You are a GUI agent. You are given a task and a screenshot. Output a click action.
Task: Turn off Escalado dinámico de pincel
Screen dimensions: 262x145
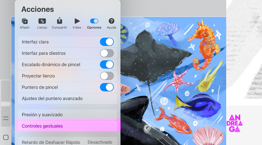(x=107, y=64)
